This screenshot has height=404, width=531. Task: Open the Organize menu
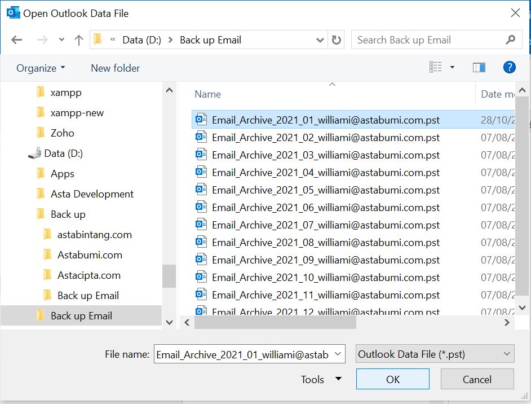click(41, 68)
